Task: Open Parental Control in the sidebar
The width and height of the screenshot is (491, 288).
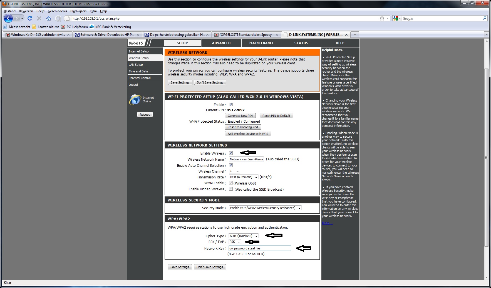Action: (x=145, y=78)
